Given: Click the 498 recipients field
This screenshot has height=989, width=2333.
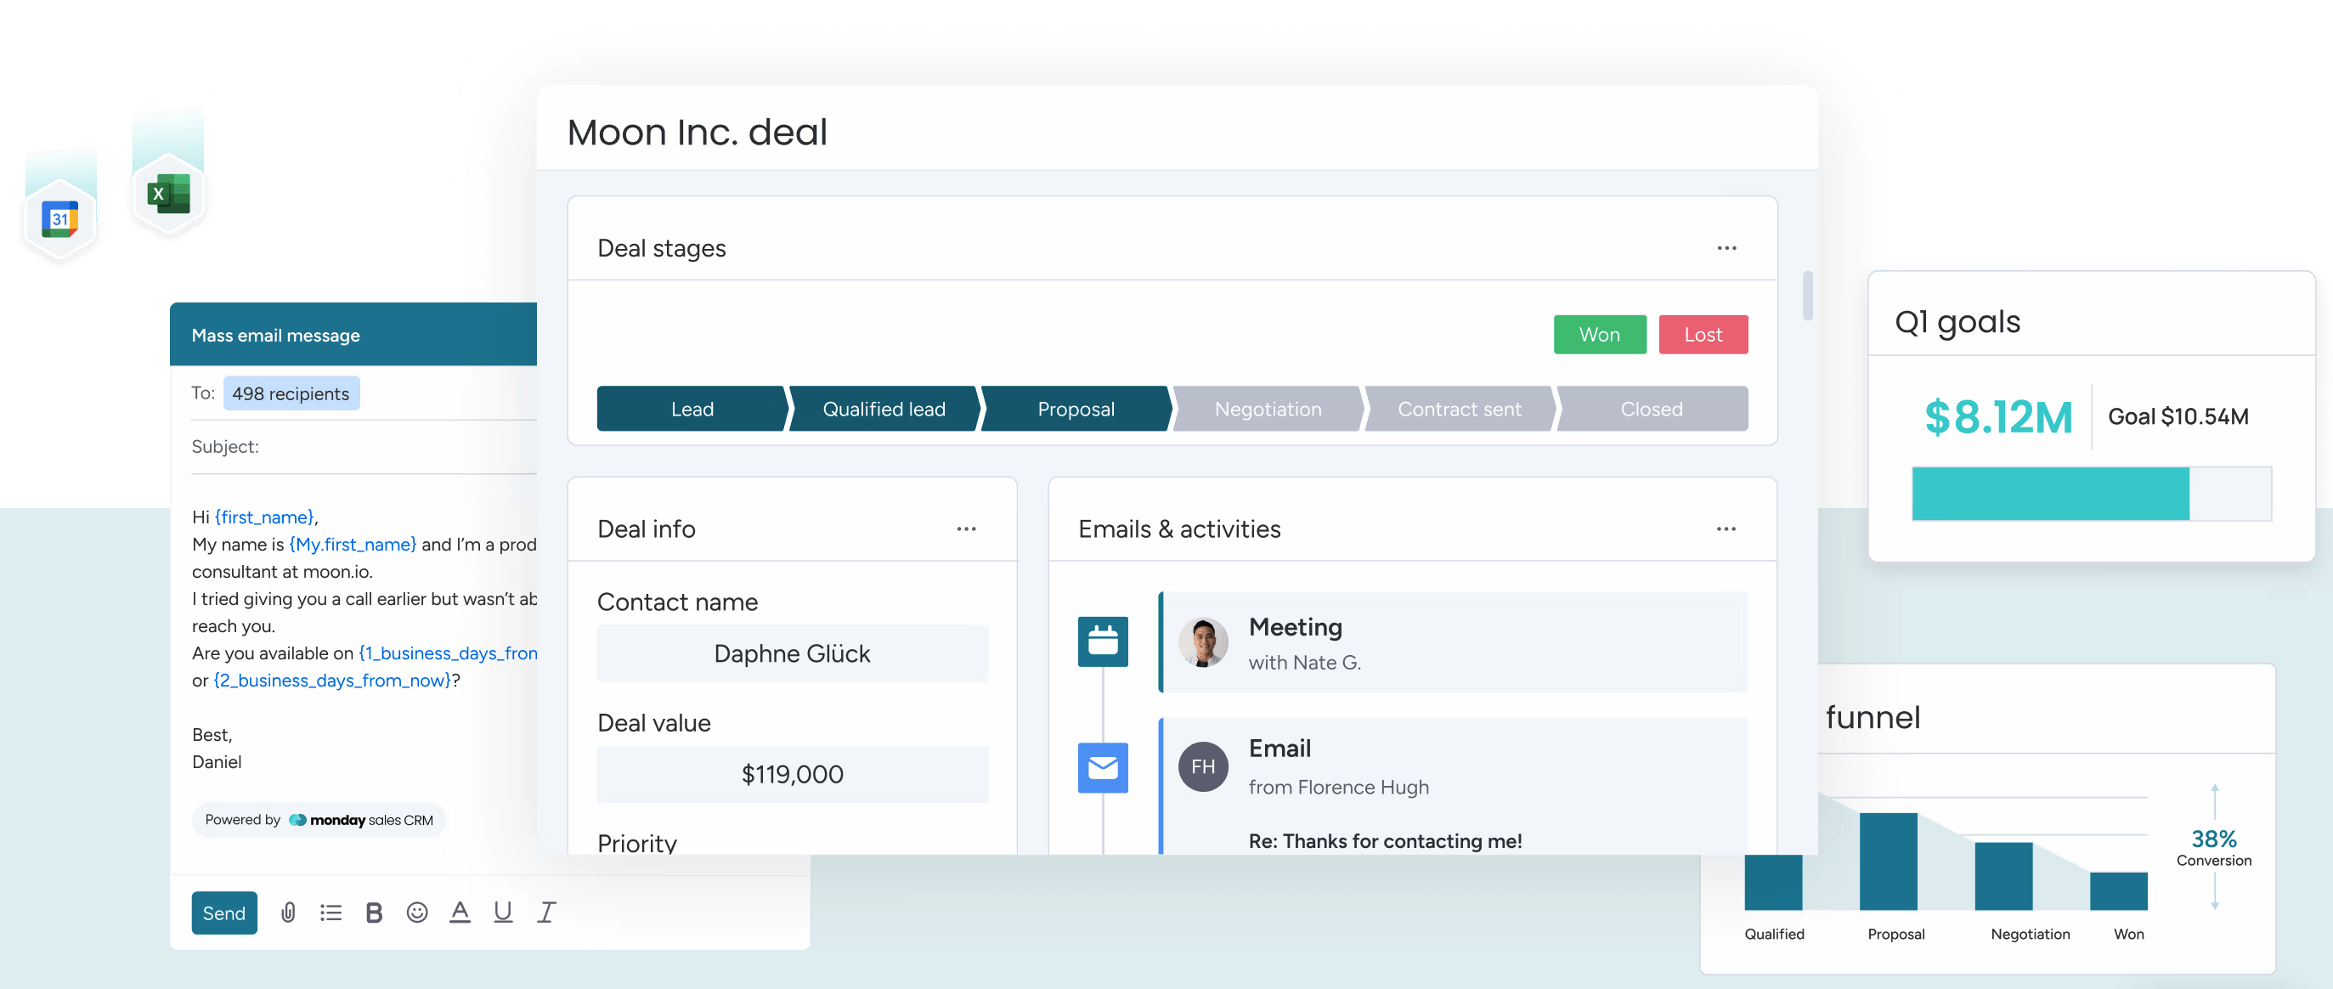Looking at the screenshot, I should click(291, 393).
